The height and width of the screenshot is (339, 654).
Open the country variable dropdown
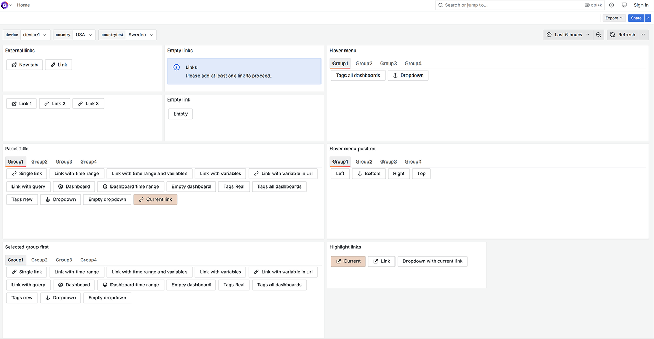click(84, 35)
